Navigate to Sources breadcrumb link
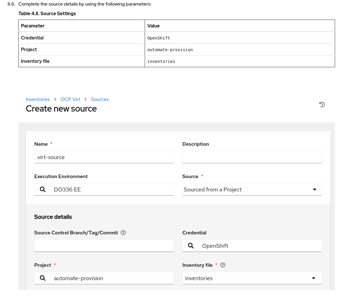Viewport: 352px width, 297px height. pyautogui.click(x=100, y=99)
